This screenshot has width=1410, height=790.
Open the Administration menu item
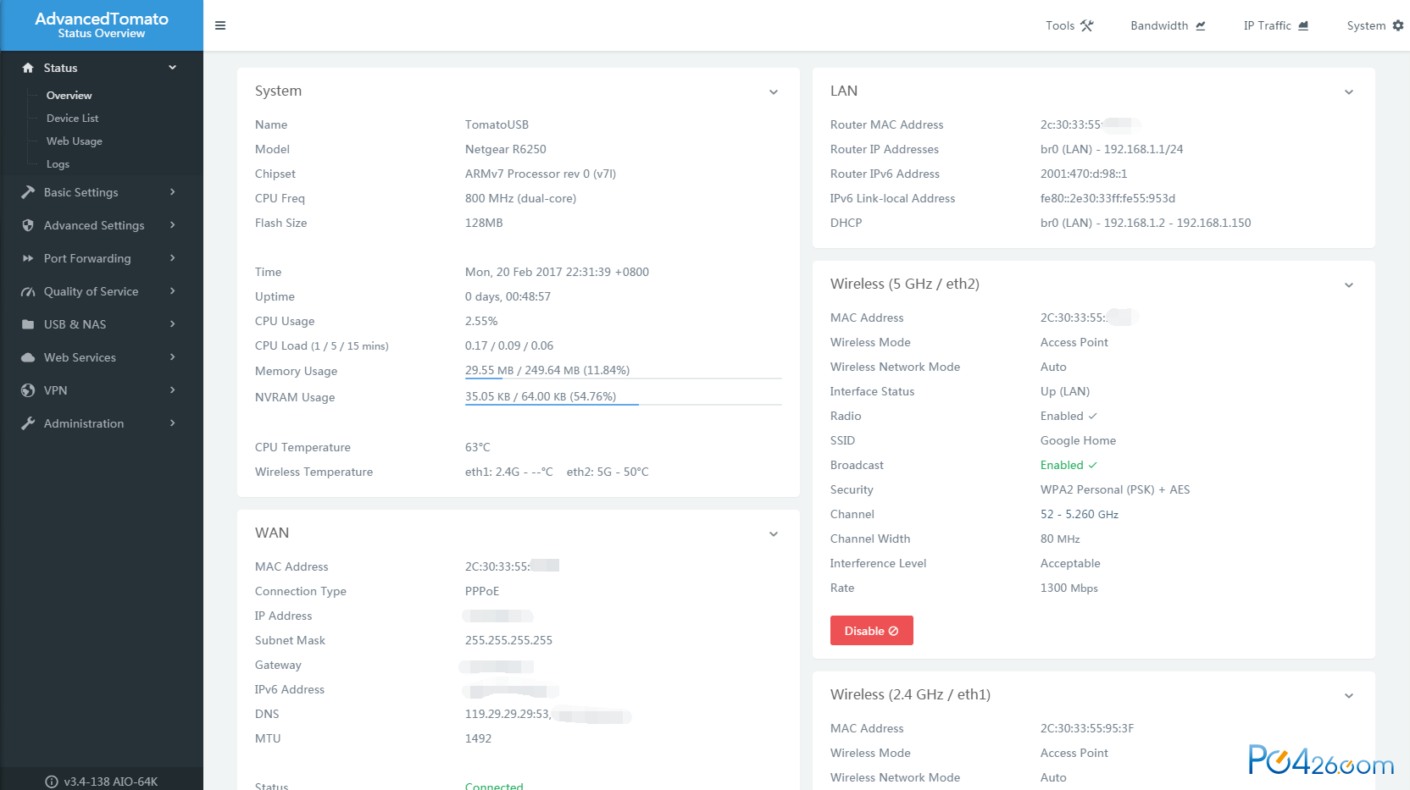[x=102, y=423]
